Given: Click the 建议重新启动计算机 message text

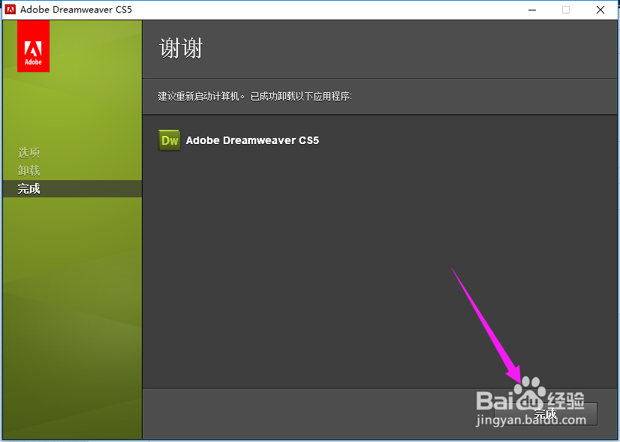Looking at the screenshot, I should click(x=254, y=96).
